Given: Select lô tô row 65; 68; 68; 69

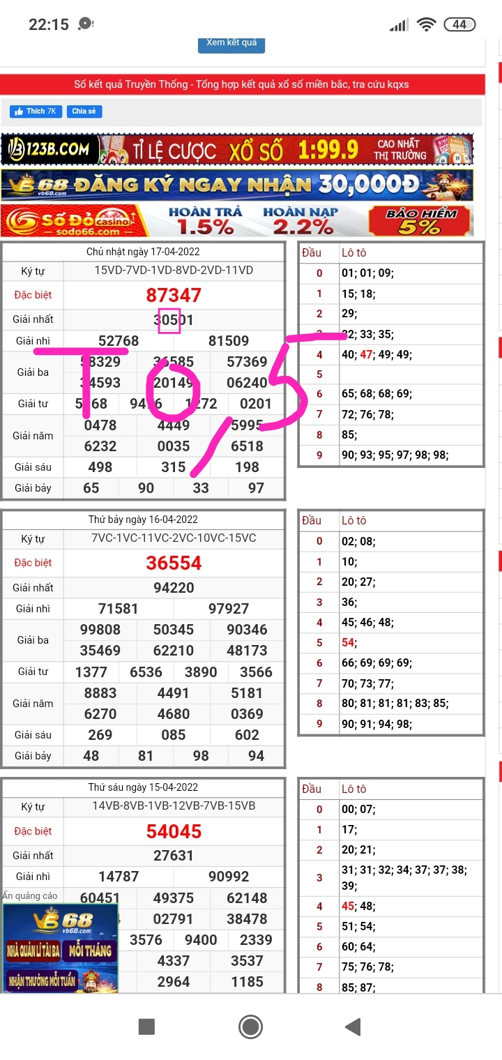Looking at the screenshot, I should pyautogui.click(x=376, y=394).
